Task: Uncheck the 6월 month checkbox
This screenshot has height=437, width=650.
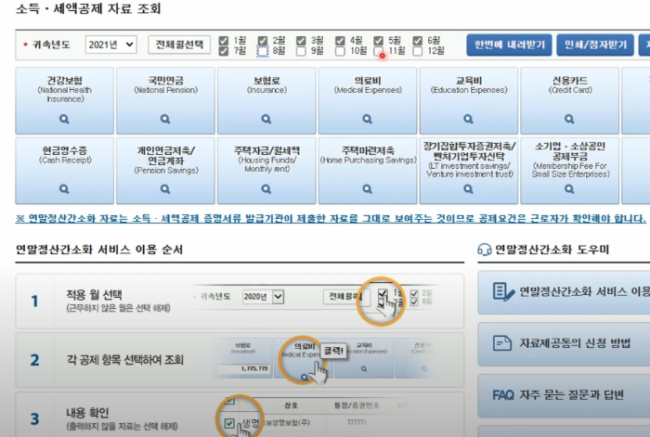Action: pyautogui.click(x=418, y=41)
